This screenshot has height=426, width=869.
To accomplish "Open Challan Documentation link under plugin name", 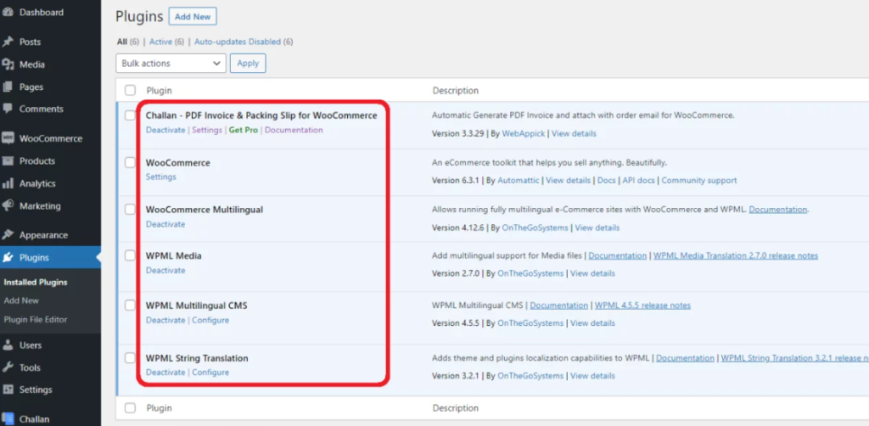I will point(294,130).
